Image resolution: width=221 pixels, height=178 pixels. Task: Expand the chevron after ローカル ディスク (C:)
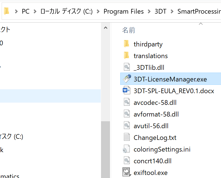pos(98,11)
